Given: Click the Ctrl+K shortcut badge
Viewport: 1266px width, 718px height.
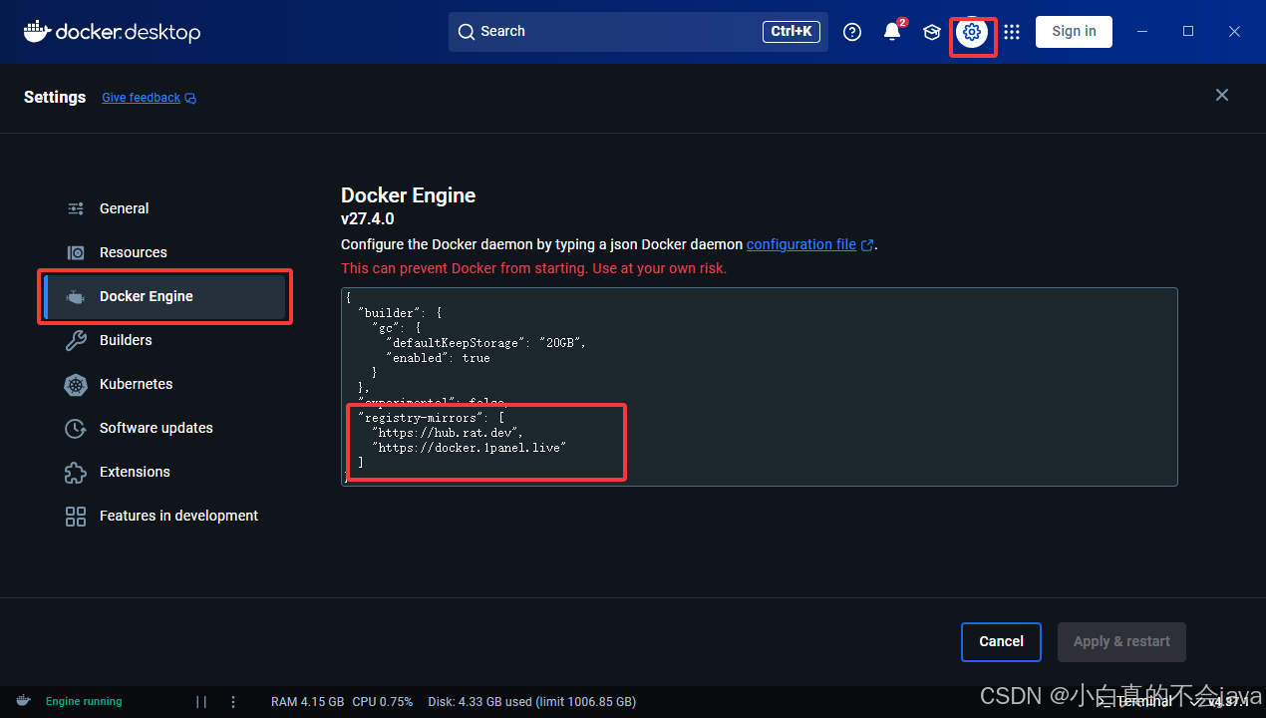Looking at the screenshot, I should point(792,32).
